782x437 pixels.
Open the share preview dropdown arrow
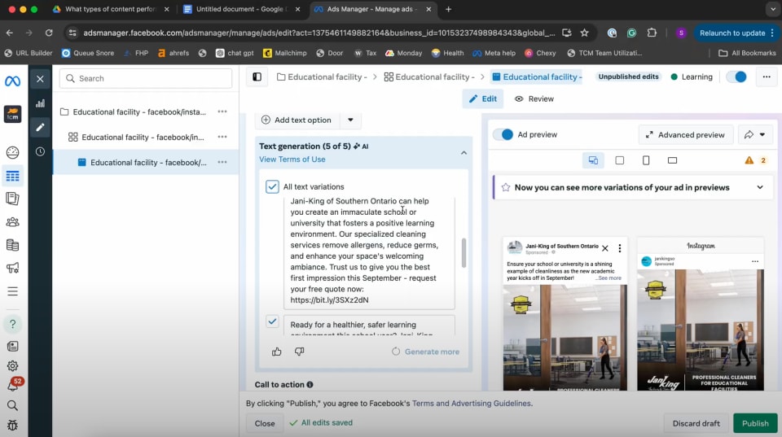pyautogui.click(x=762, y=134)
